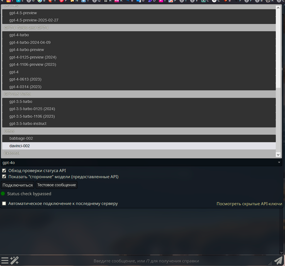285x266 pixels.
Task: Click the Status check bypassed text
Action: (x=29, y=194)
